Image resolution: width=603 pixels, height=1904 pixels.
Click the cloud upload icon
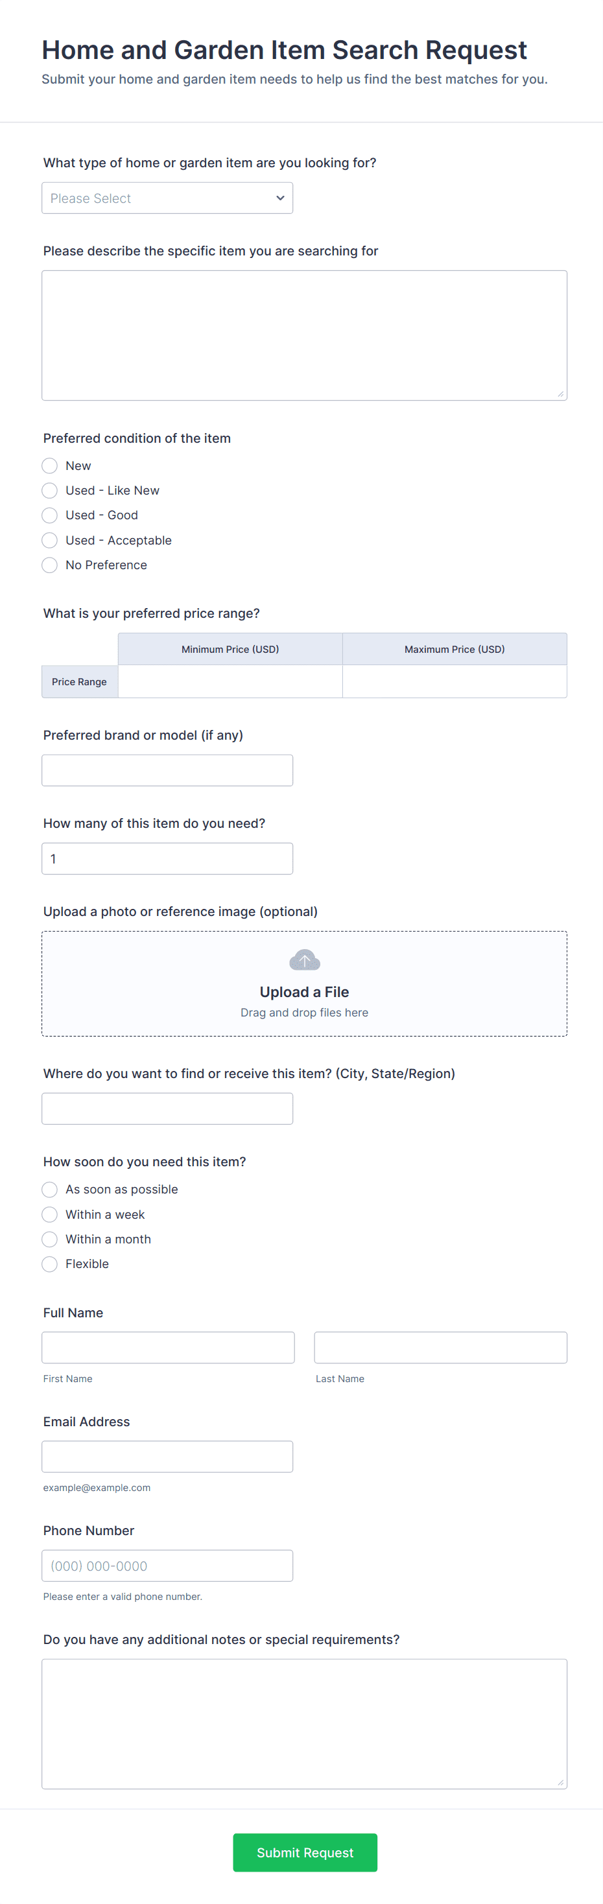point(303,959)
